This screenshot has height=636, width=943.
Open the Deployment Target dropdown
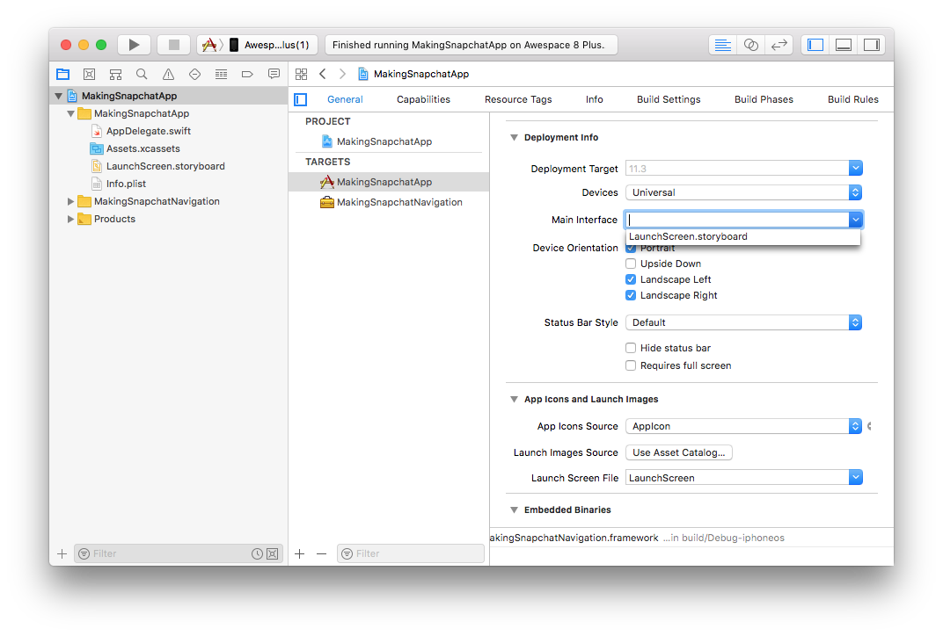856,169
